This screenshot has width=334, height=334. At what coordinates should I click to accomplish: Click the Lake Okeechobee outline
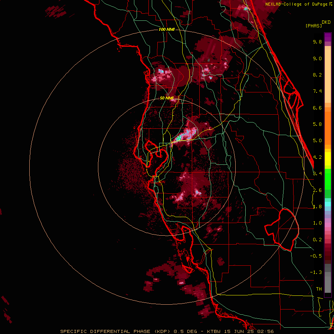point(282,230)
